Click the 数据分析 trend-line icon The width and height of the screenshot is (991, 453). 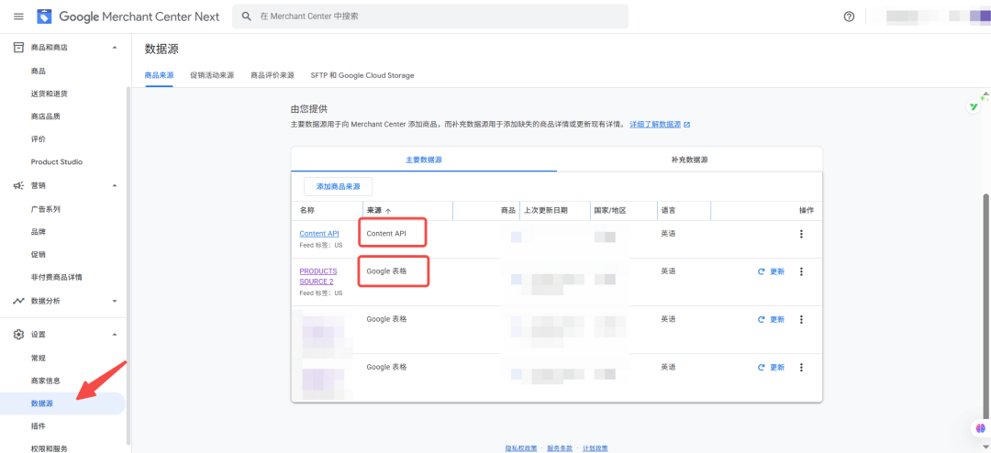19,301
